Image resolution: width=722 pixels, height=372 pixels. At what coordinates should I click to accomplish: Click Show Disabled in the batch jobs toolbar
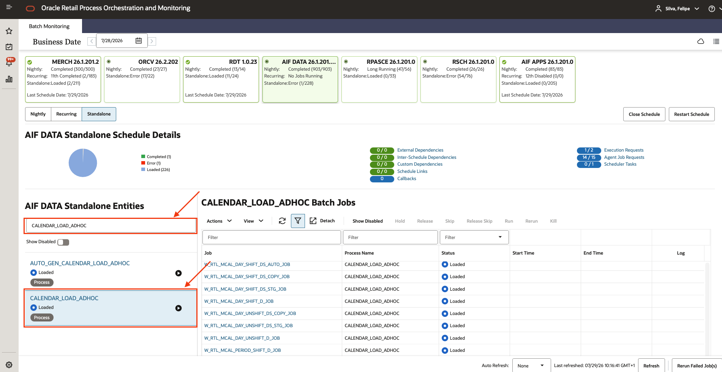367,221
